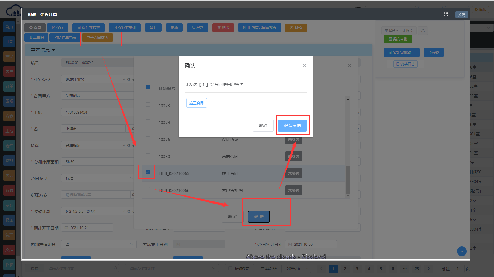Uncheck the EJBB_R20210065 contract checkbox
Screen dimensions: 494x277
[148, 172]
